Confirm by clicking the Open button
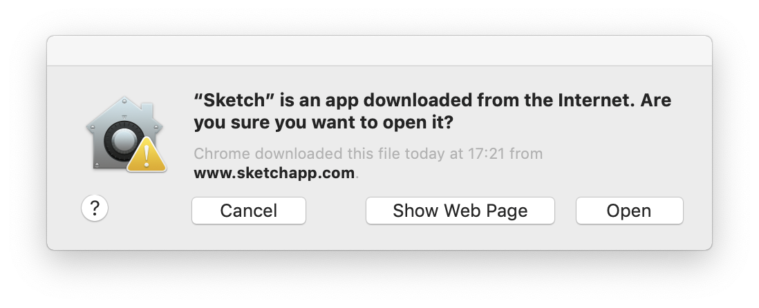The image size is (759, 308). pos(629,211)
